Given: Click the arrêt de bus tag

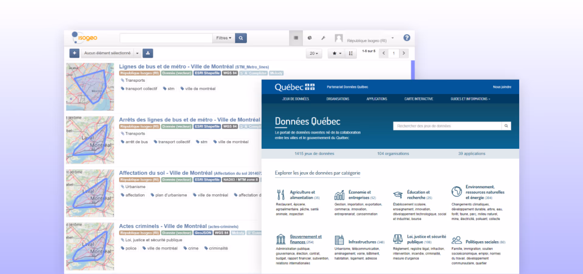Looking at the screenshot, I should pos(134,142).
